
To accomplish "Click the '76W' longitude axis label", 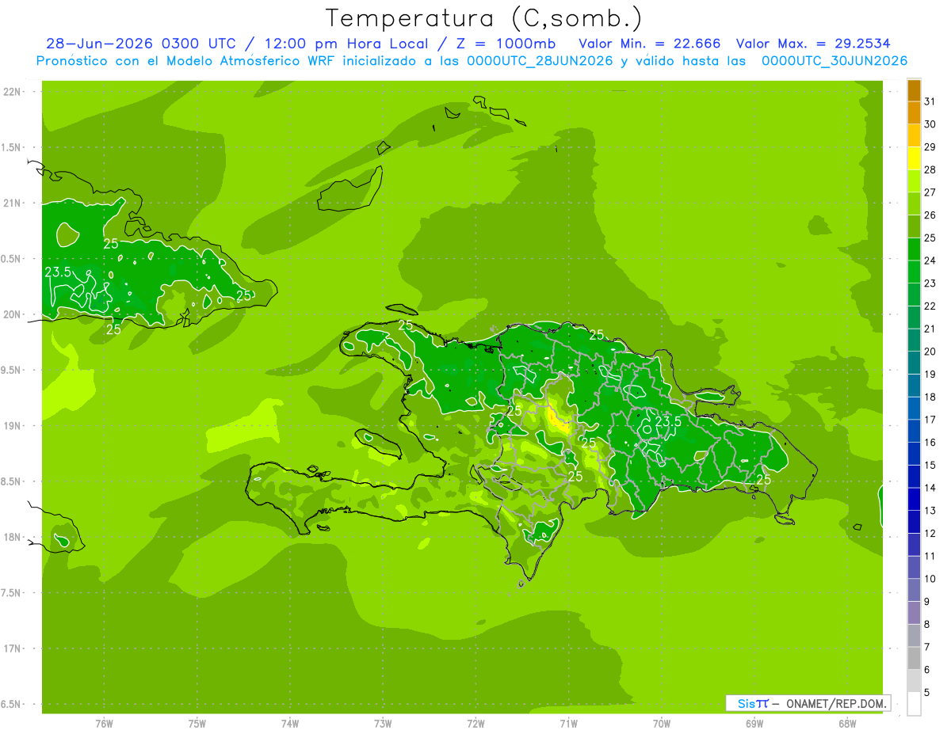I will click(104, 723).
